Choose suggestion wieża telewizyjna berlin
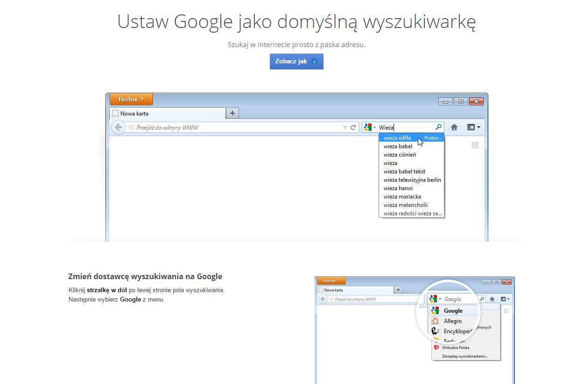Screen dimensions: 577x384 411,180
